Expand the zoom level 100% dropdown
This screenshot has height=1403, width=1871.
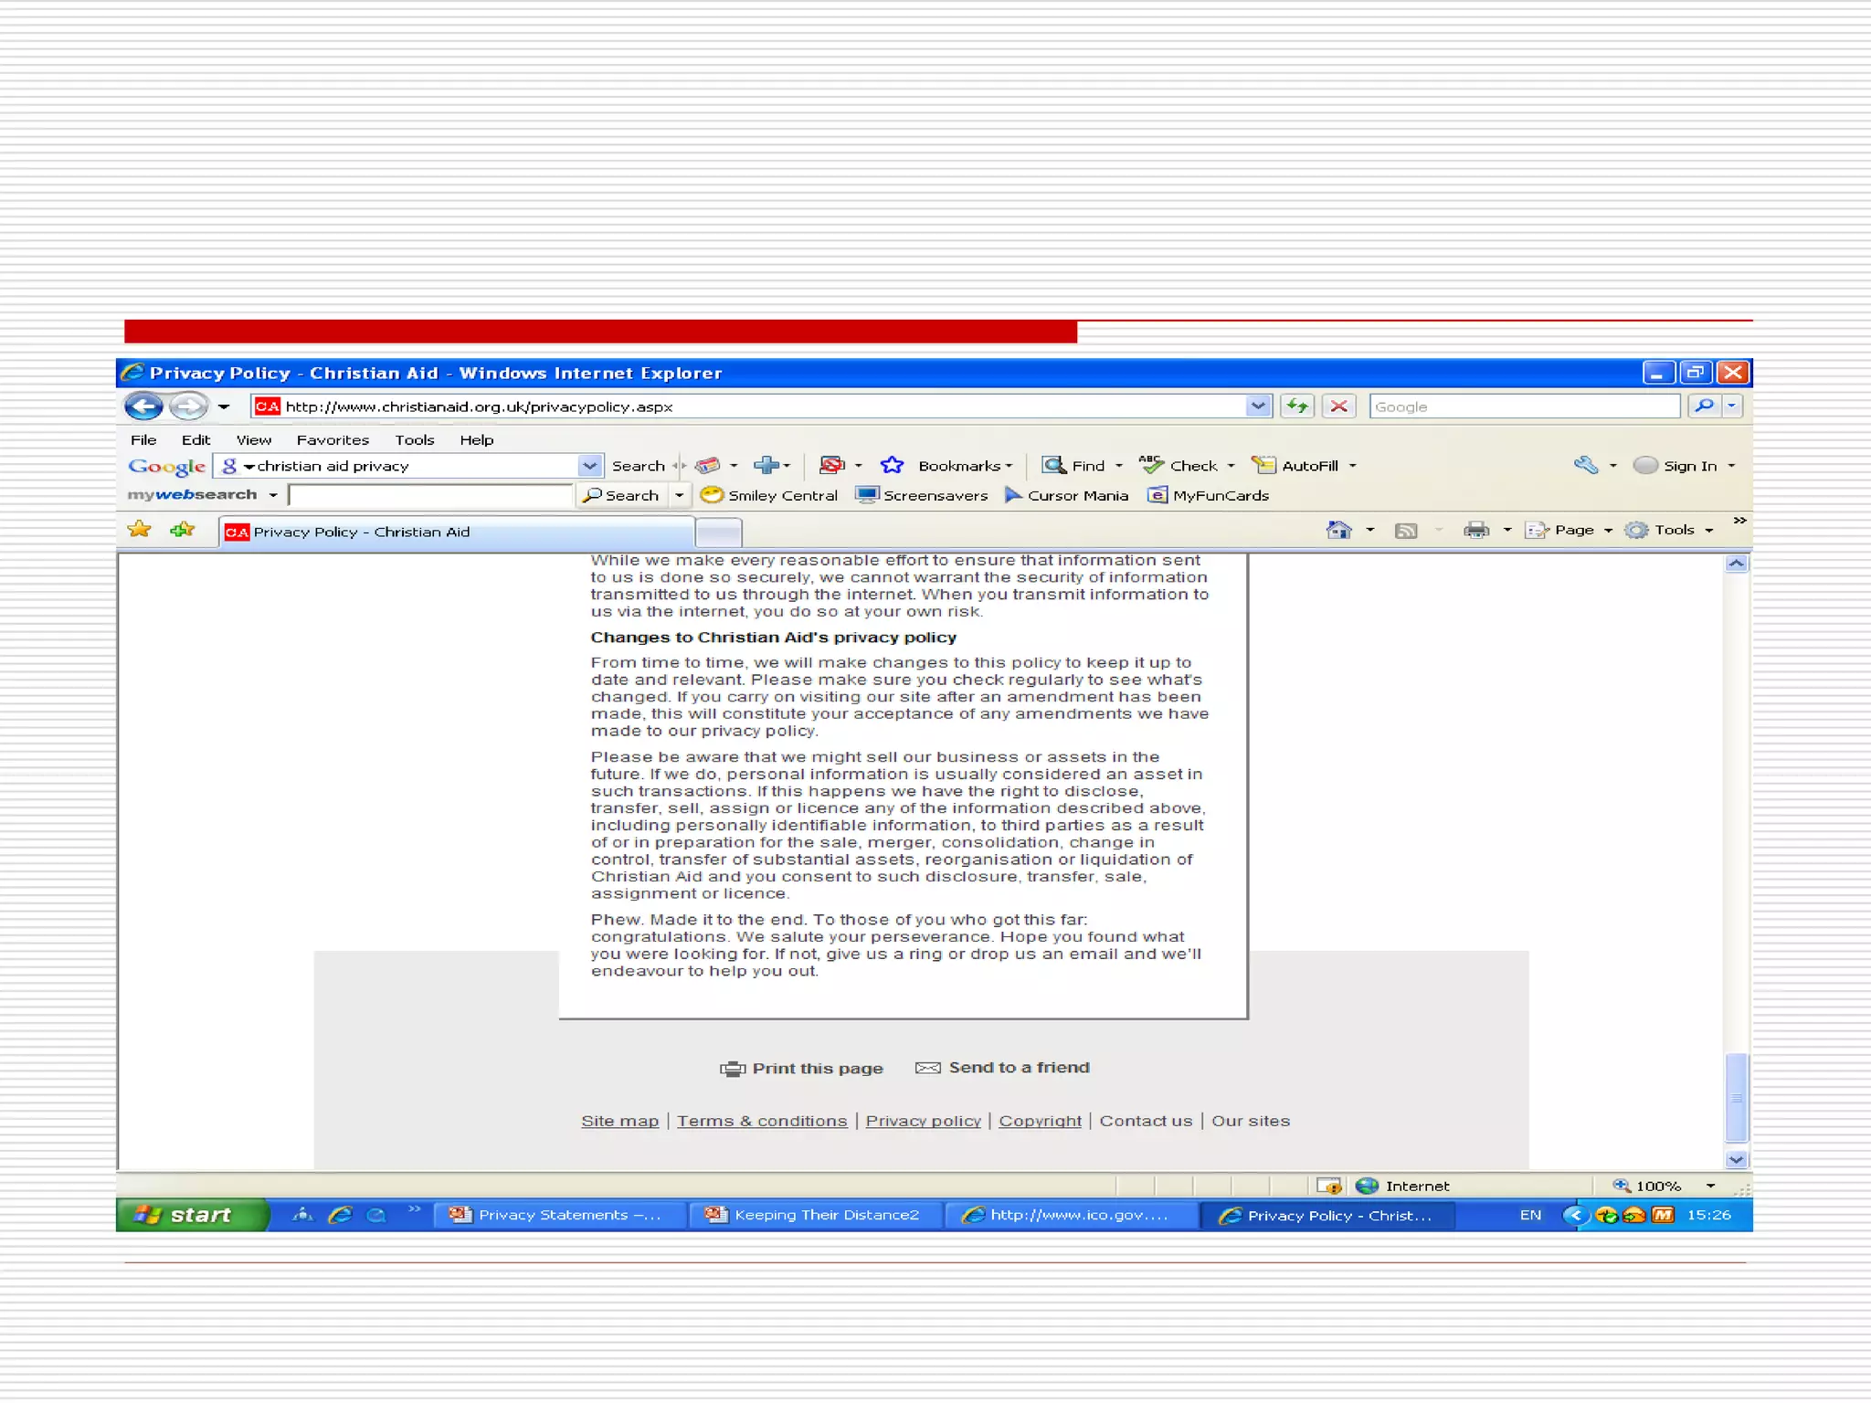point(1710,1186)
